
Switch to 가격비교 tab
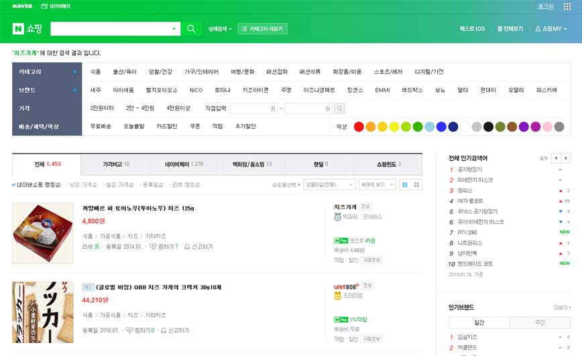[115, 164]
